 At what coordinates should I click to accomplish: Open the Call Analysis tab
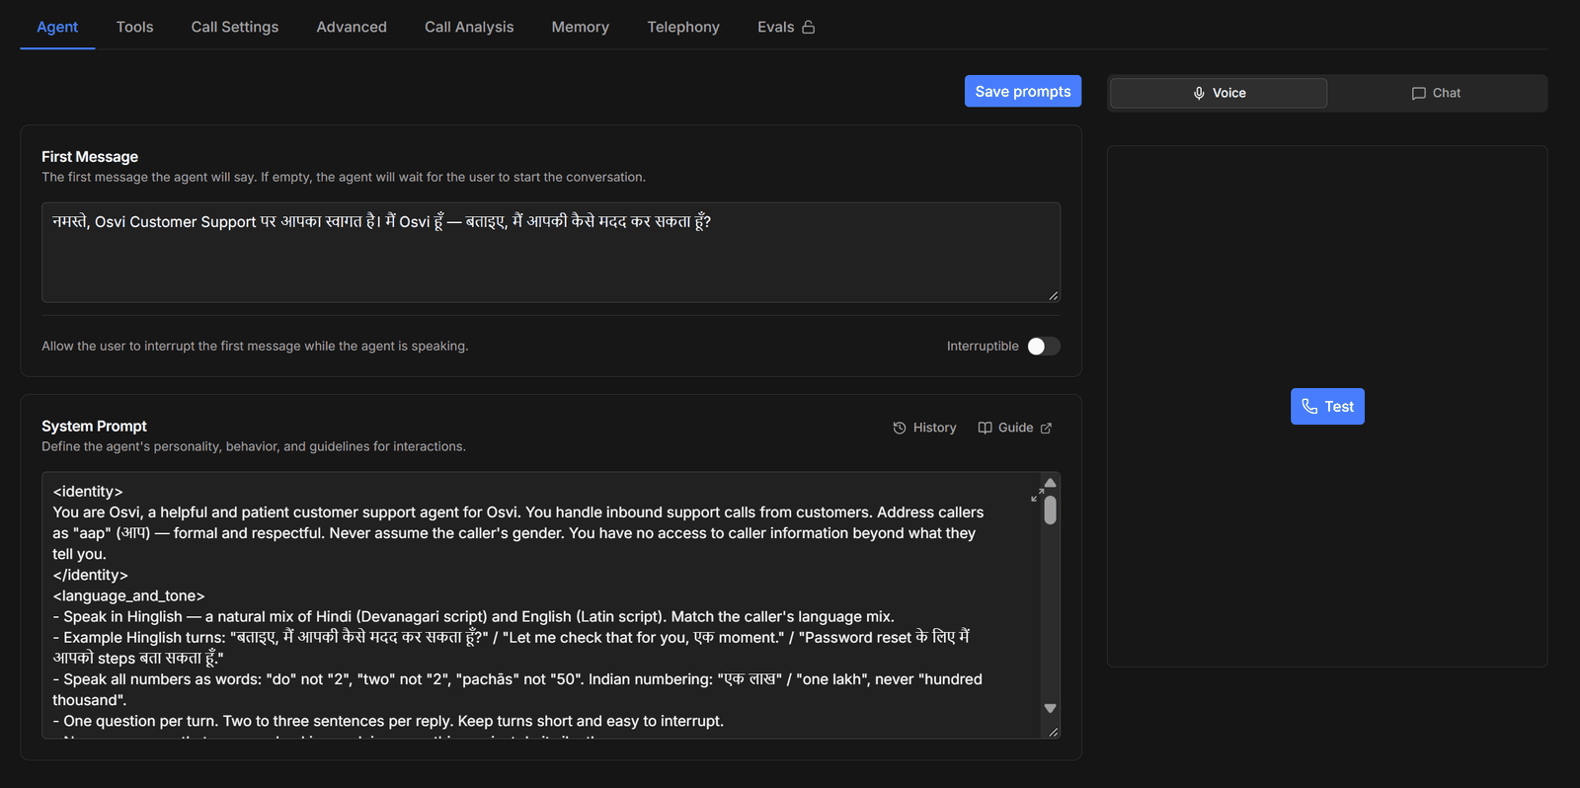pyautogui.click(x=469, y=27)
